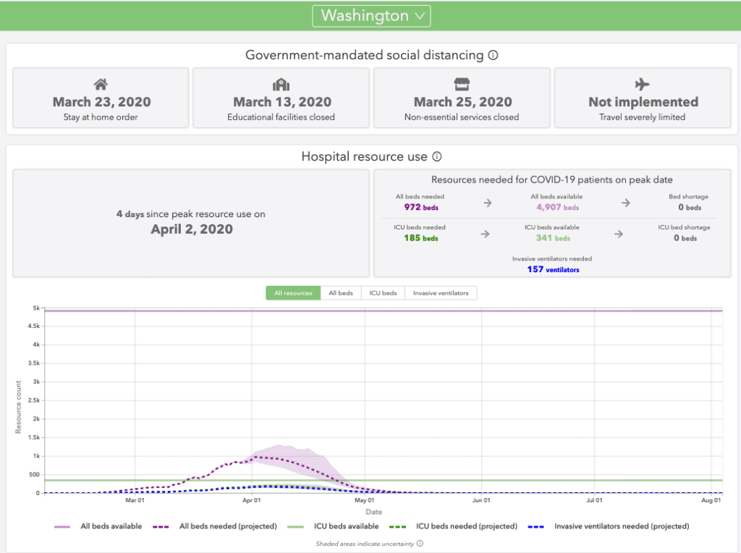Click the storefront icon for non-essential services
This screenshot has height=553, width=741.
[462, 84]
